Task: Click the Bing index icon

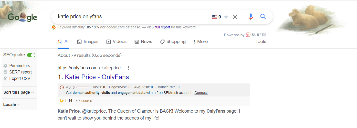Action: pos(62,101)
